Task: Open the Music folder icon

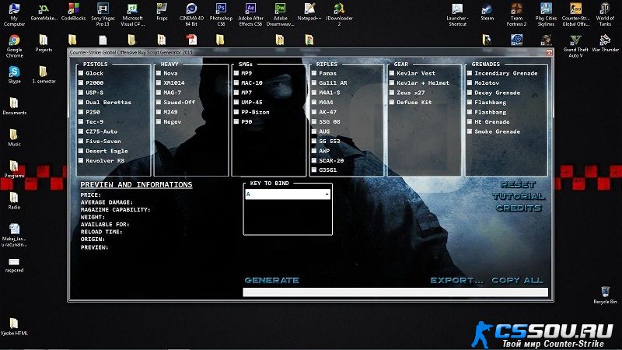Action: pyautogui.click(x=14, y=138)
